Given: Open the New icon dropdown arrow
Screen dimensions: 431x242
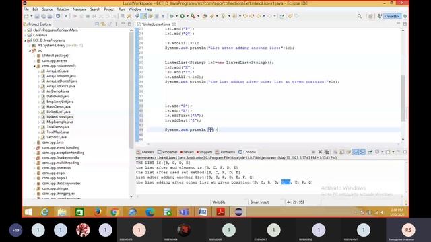Looking at the screenshot, I should click(x=32, y=16).
